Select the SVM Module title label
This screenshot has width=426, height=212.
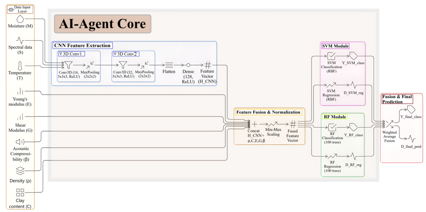pos(335,46)
